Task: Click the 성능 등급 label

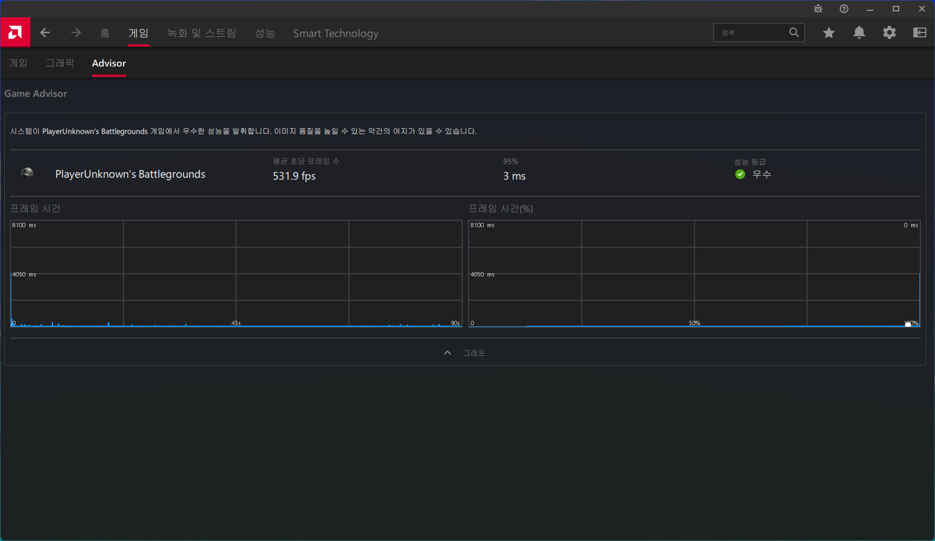Action: [750, 162]
